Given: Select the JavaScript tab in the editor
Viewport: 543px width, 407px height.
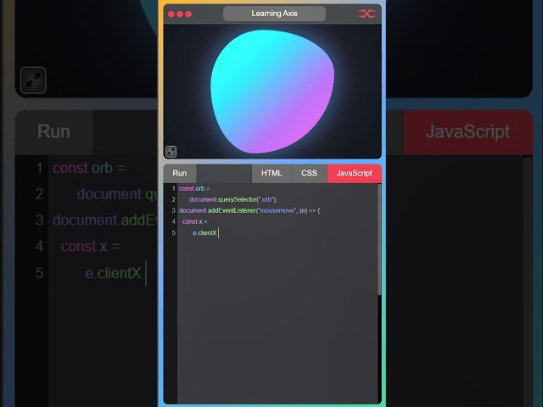Looking at the screenshot, I should (x=354, y=173).
